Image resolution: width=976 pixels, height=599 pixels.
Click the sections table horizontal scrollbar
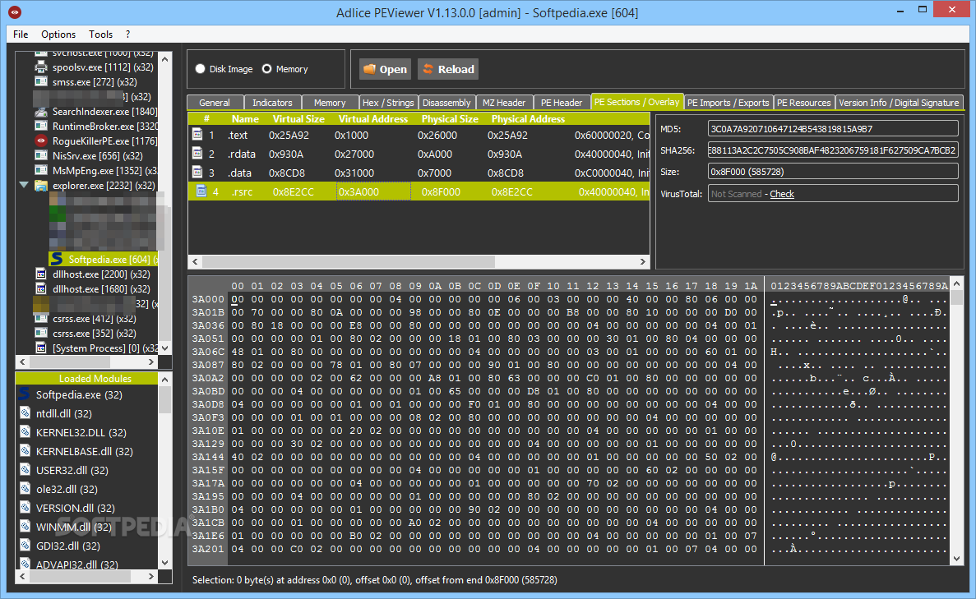tap(419, 262)
